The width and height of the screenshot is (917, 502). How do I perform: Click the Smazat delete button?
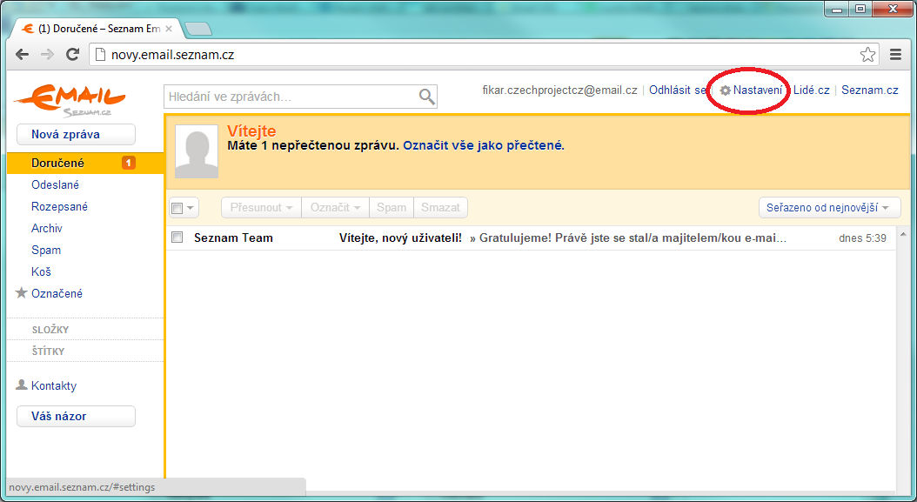[440, 207]
